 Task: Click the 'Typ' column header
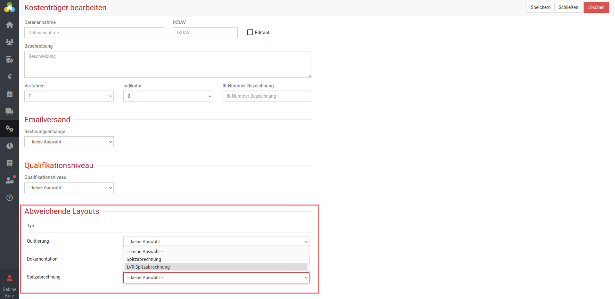(x=30, y=226)
